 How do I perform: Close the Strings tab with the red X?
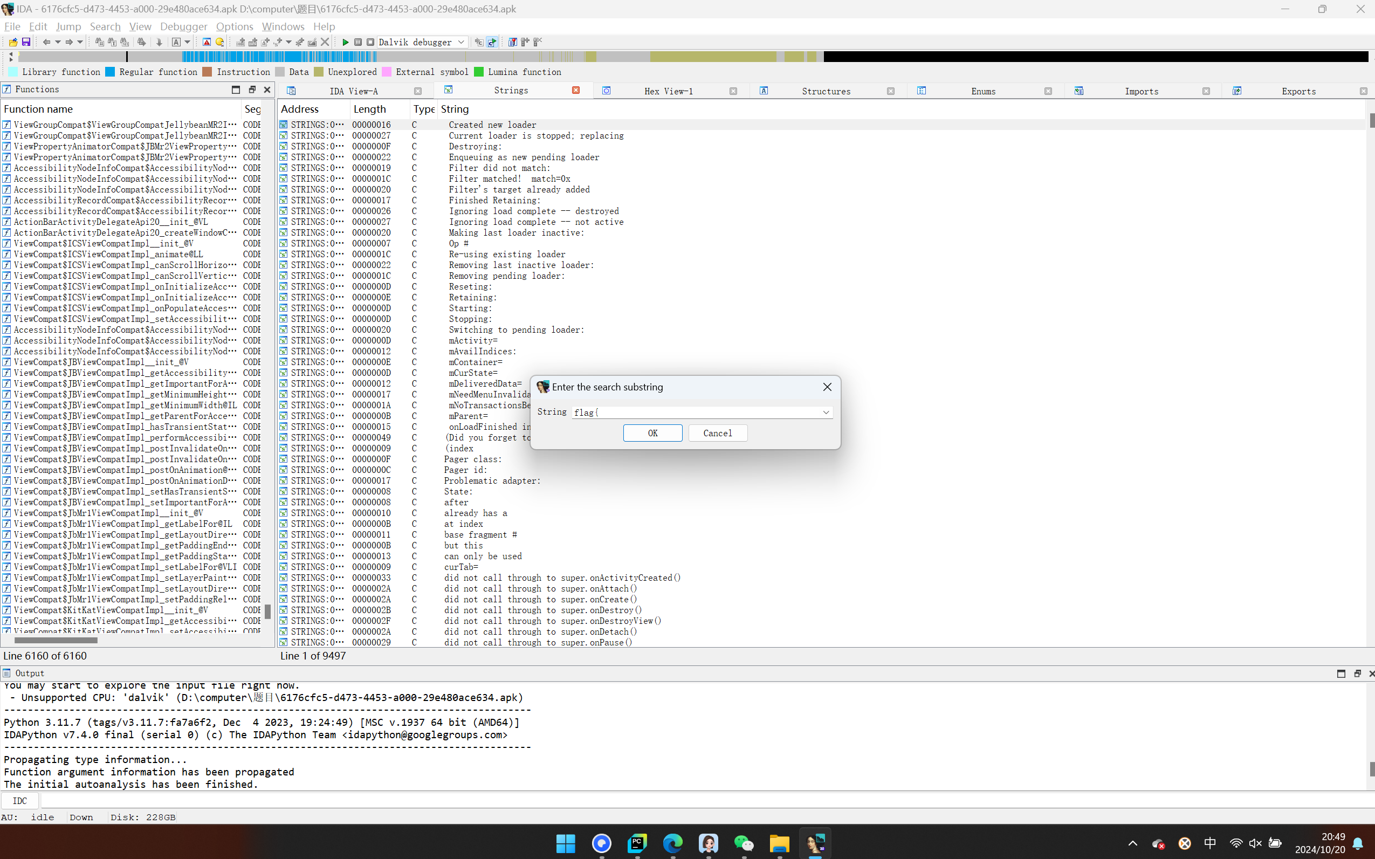pos(576,91)
